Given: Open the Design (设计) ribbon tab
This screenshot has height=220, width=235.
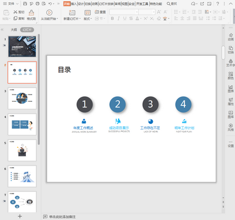Looking at the screenshot, I should (x=81, y=4).
